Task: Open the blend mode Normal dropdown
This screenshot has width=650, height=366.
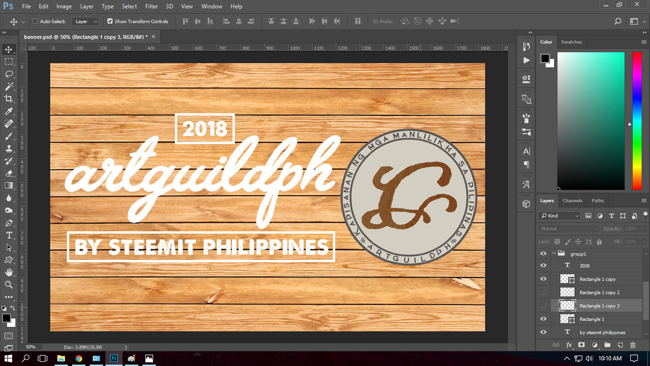Action: 569,229
